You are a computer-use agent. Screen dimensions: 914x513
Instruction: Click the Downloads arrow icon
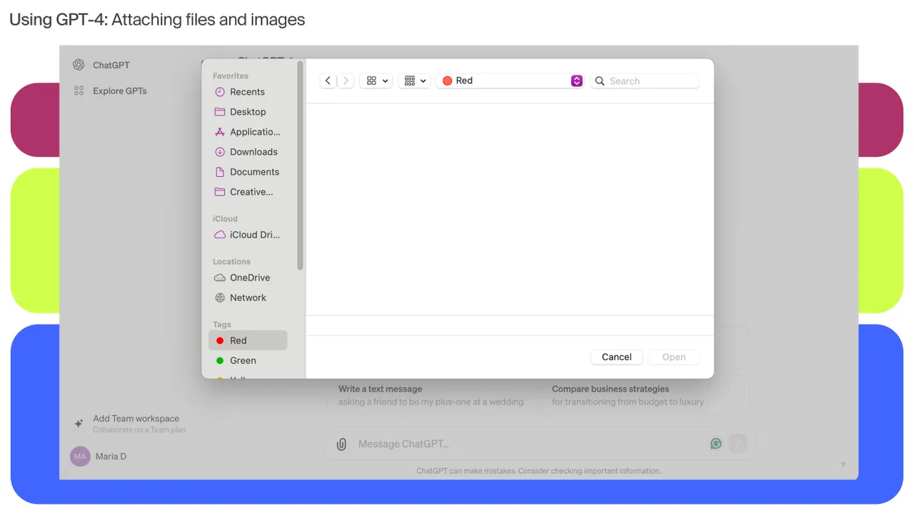pos(220,152)
